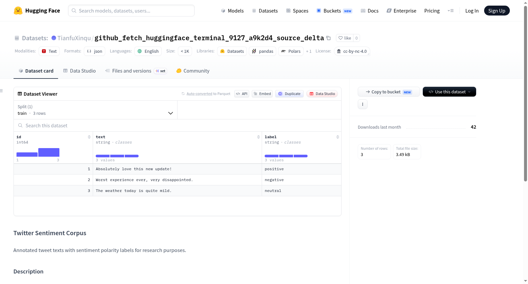Click the first text column distribution bar
Screen dimensions: 528x284
pos(103,156)
